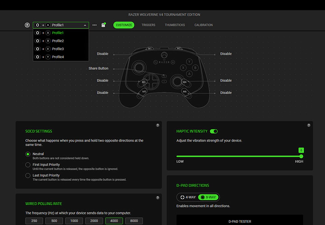This screenshot has width=325, height=225.
Task: Choose Profile1 from the dropdown list
Action: click(61, 33)
